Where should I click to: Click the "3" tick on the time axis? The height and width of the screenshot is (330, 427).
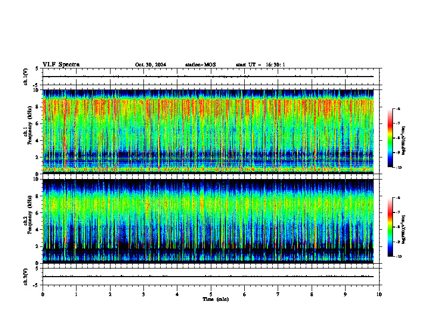pos(143,294)
